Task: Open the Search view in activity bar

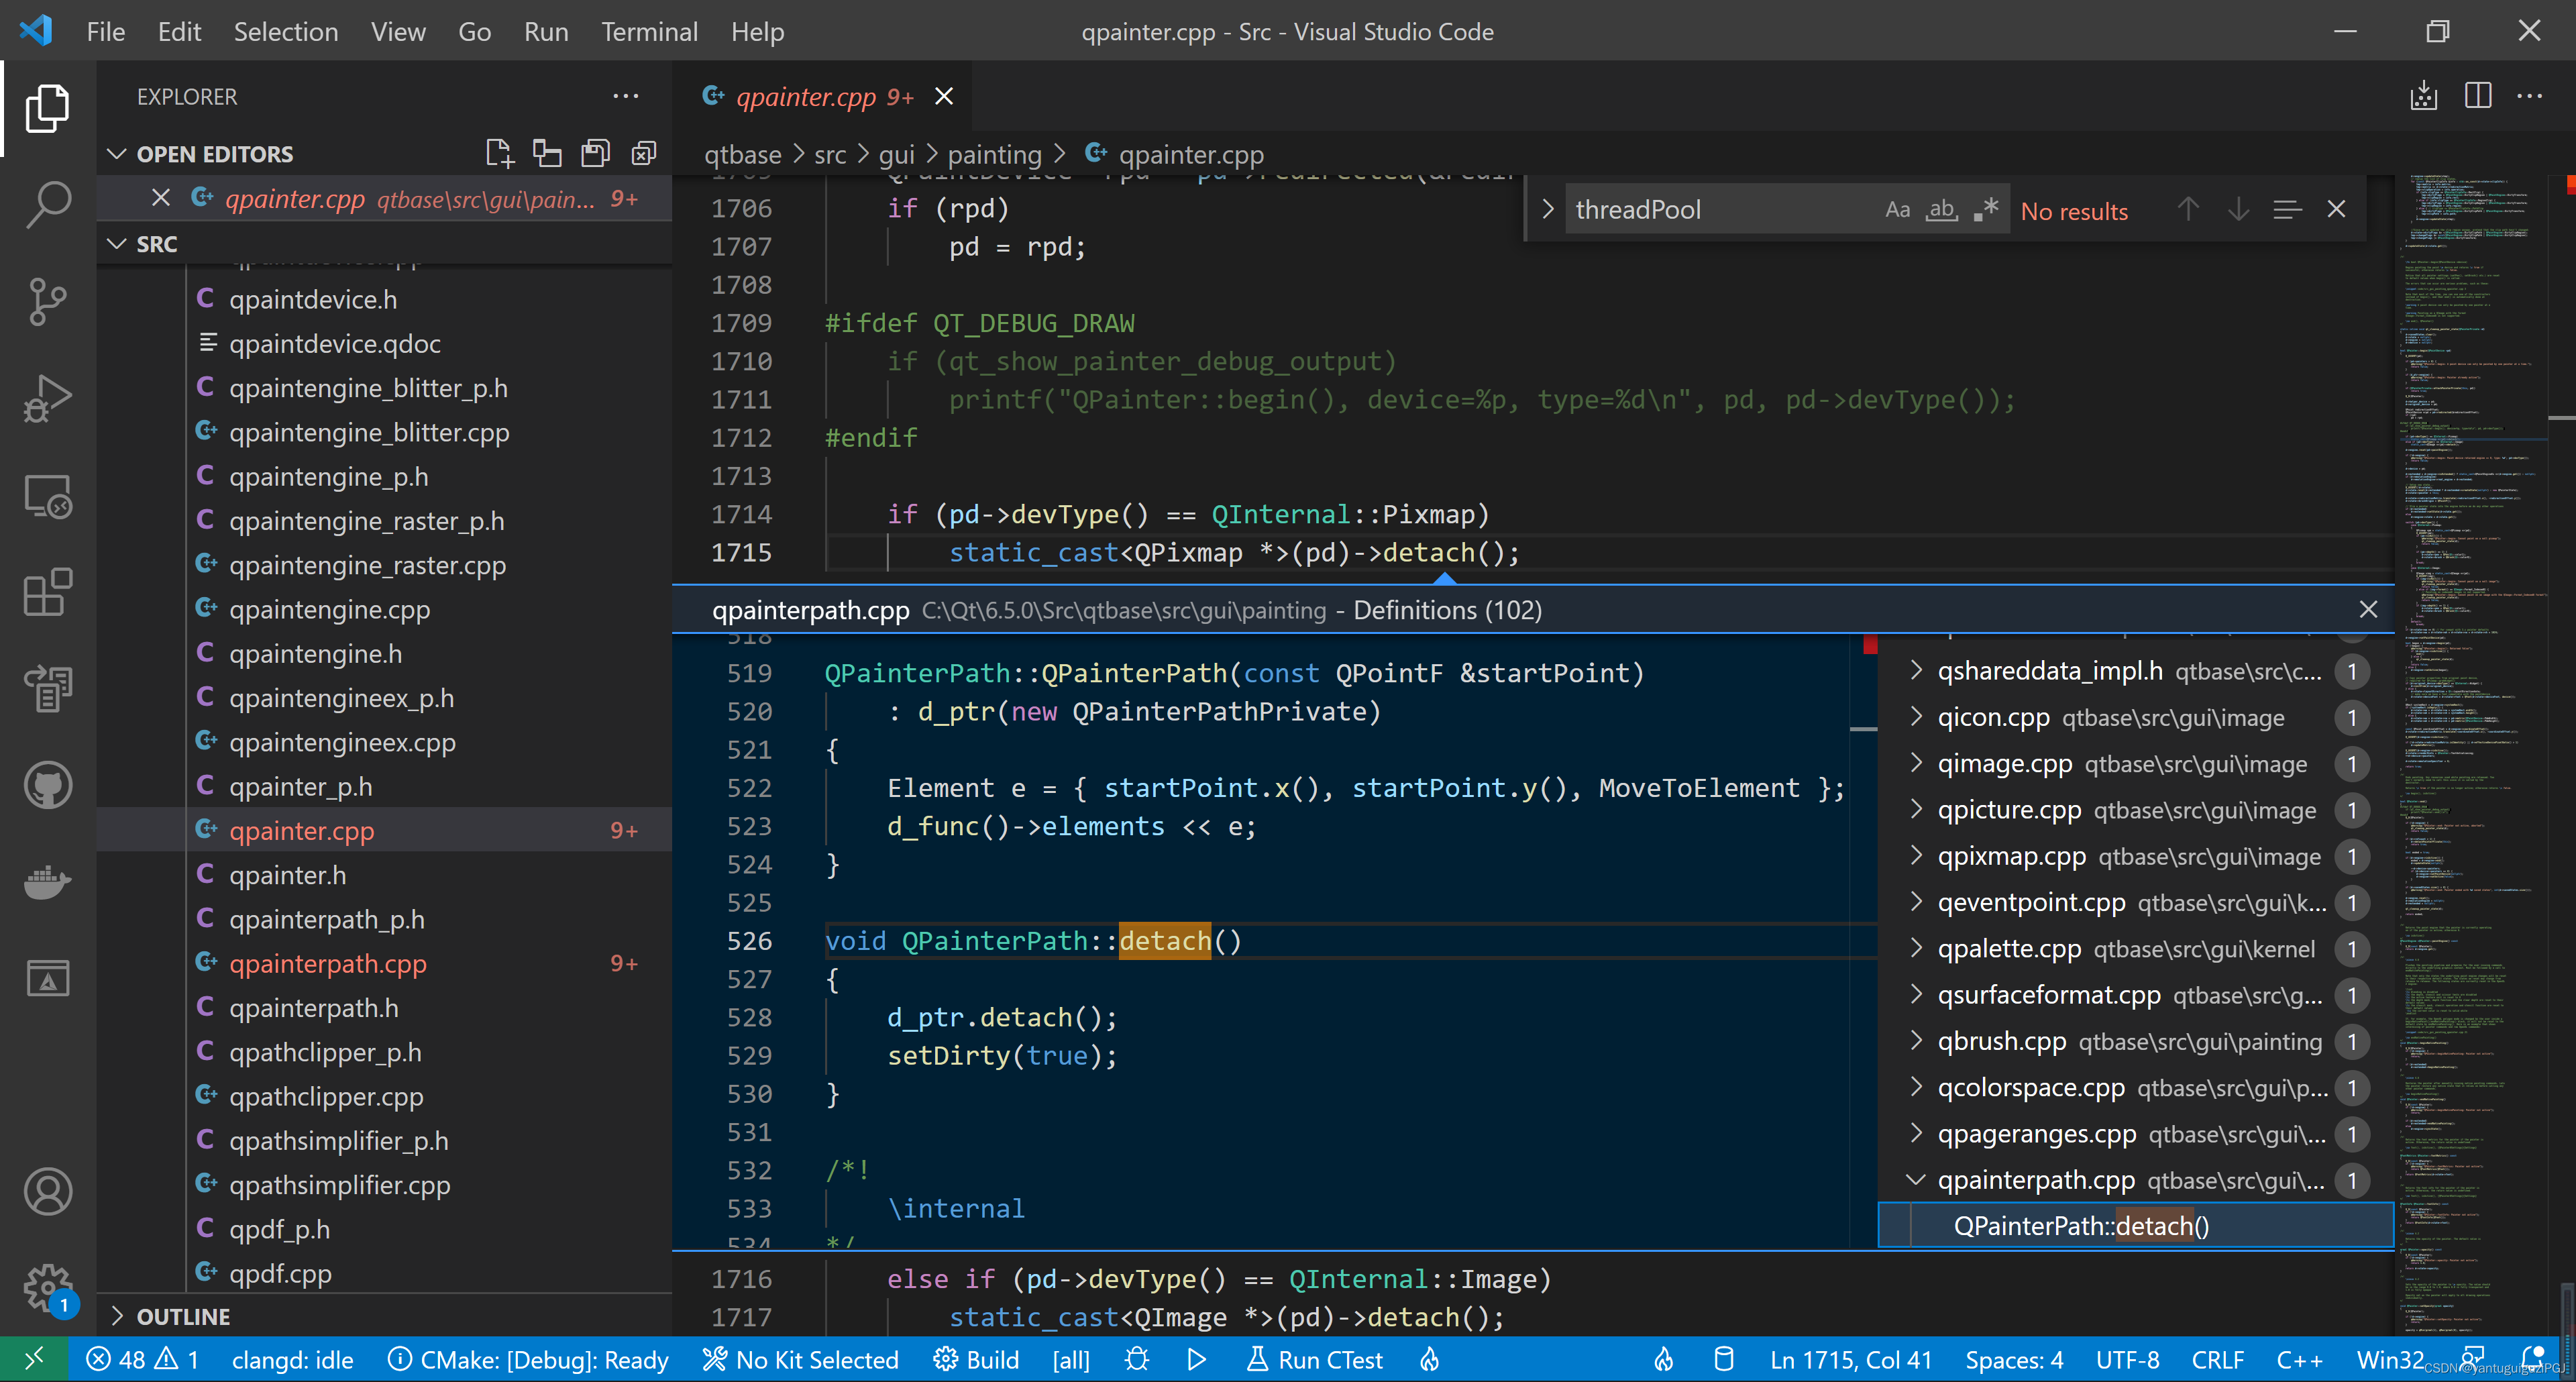Action: tap(47, 204)
